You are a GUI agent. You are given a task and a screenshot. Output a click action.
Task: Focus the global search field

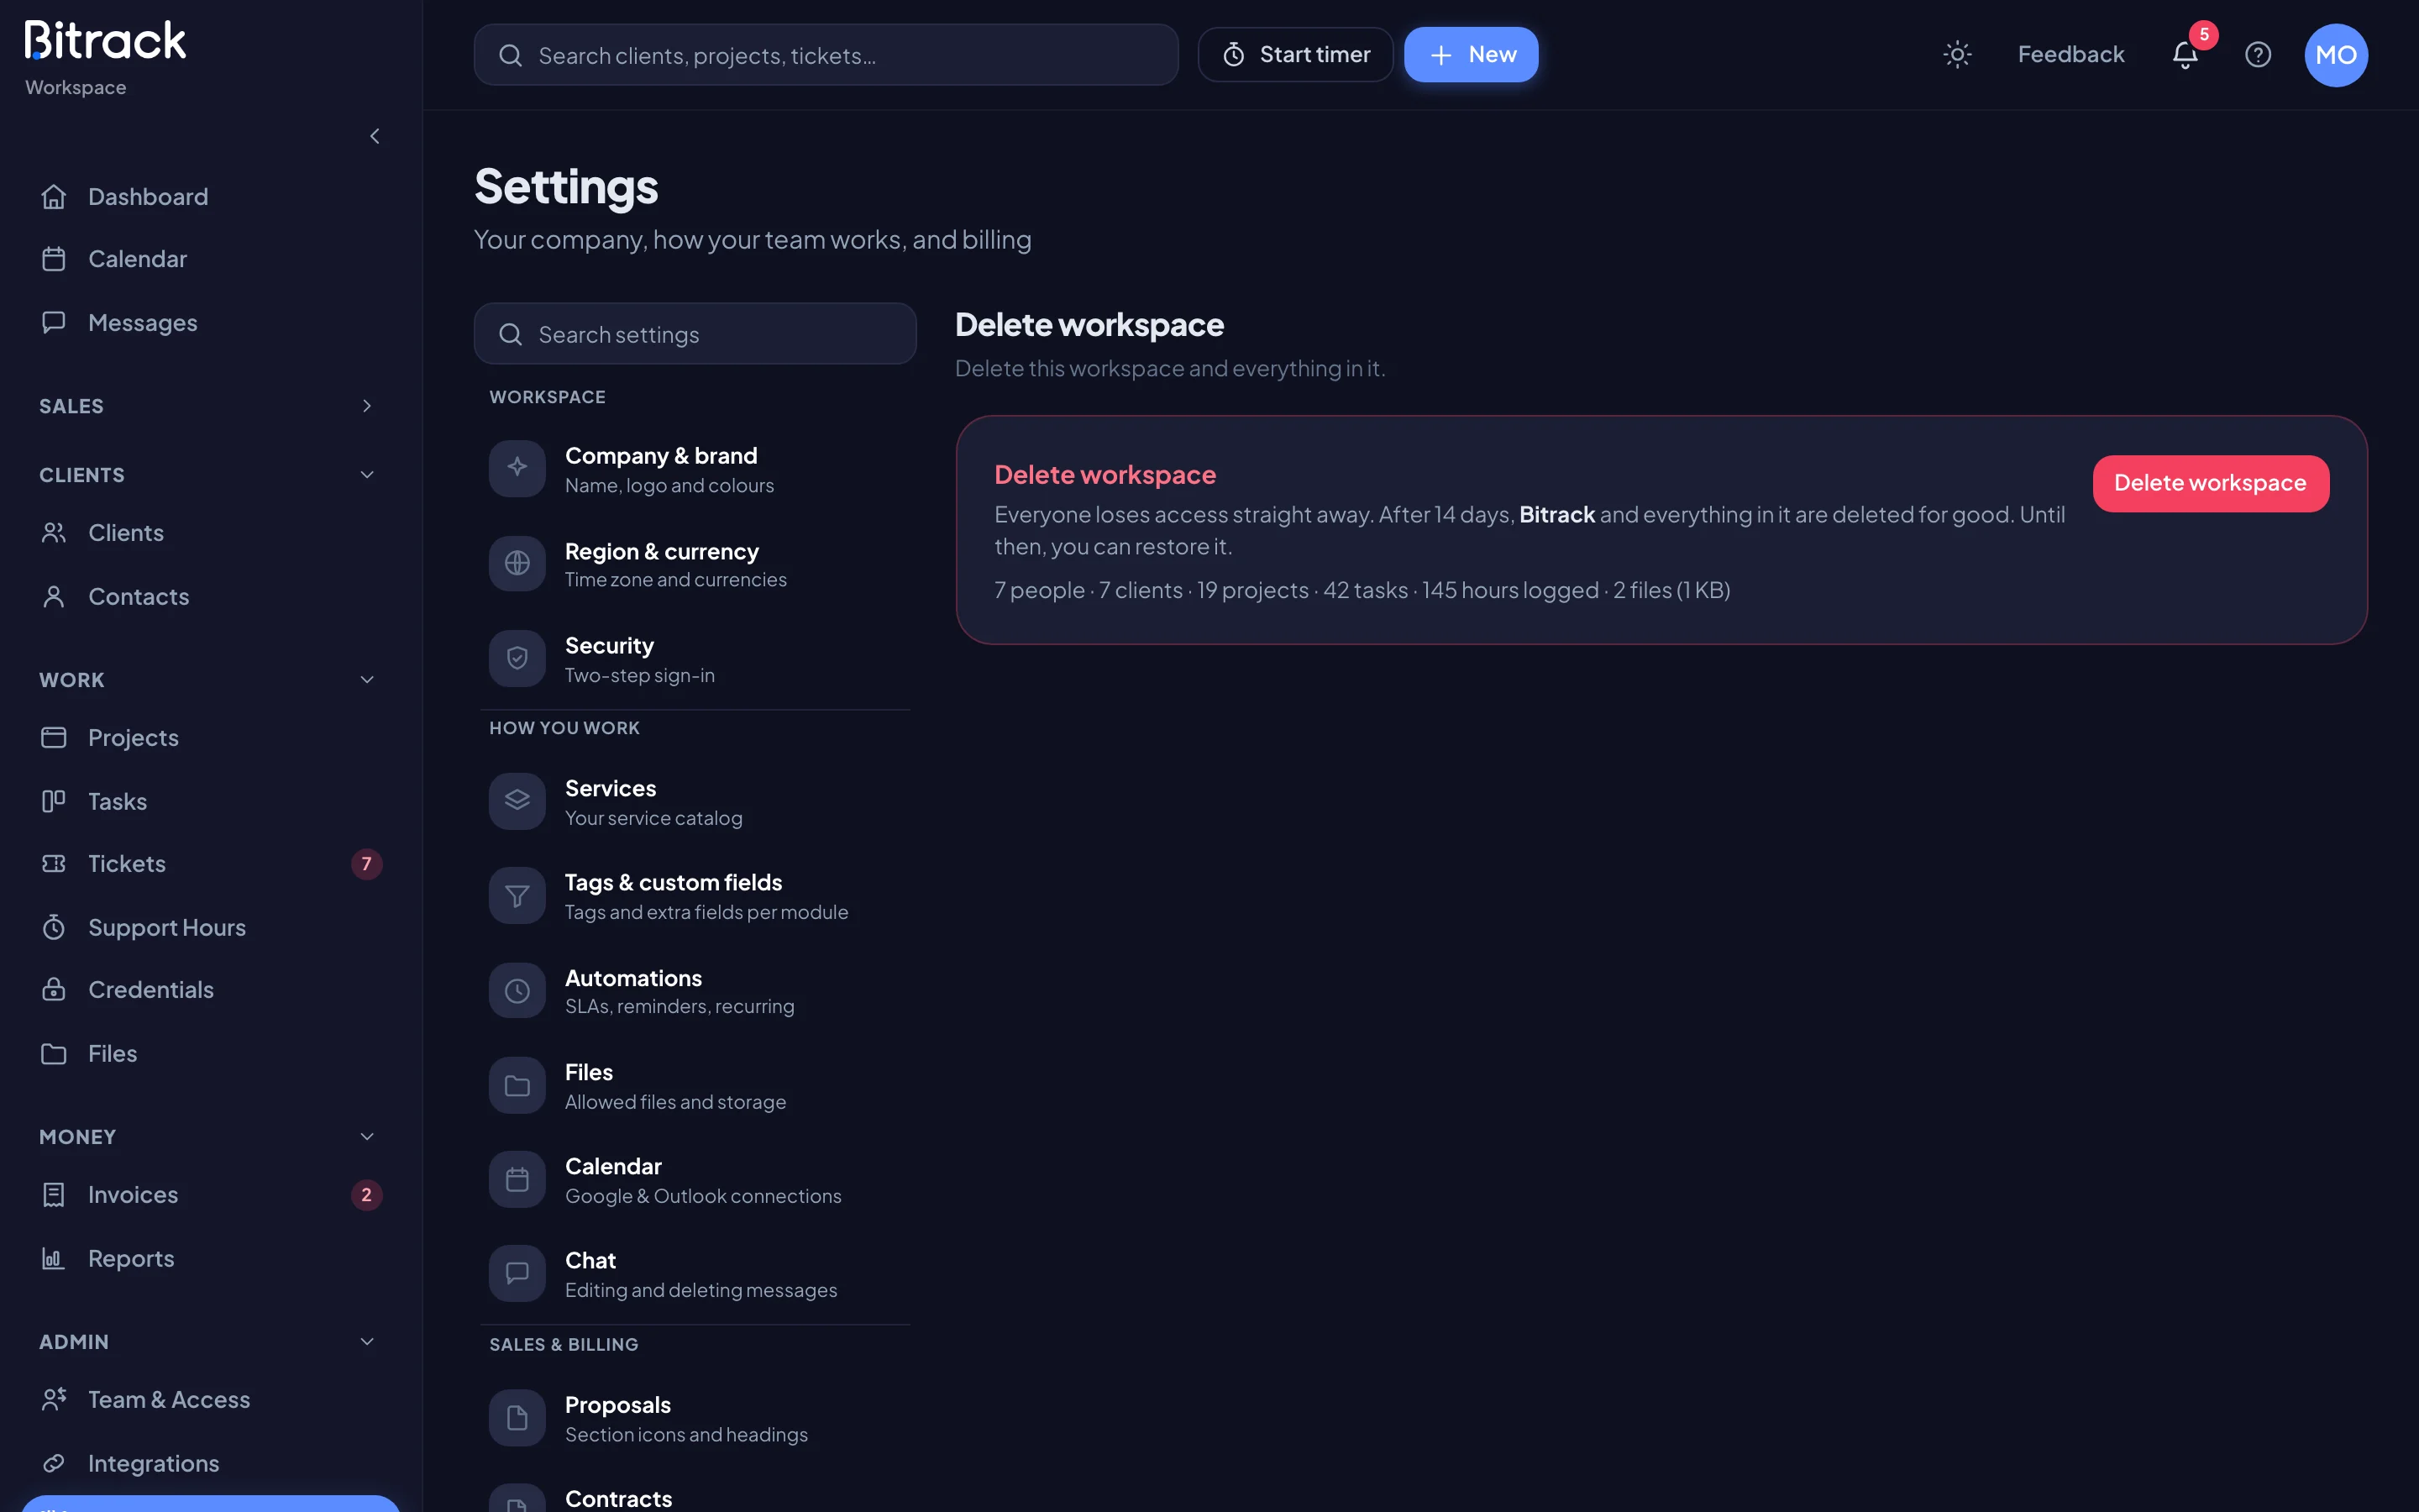[826, 55]
